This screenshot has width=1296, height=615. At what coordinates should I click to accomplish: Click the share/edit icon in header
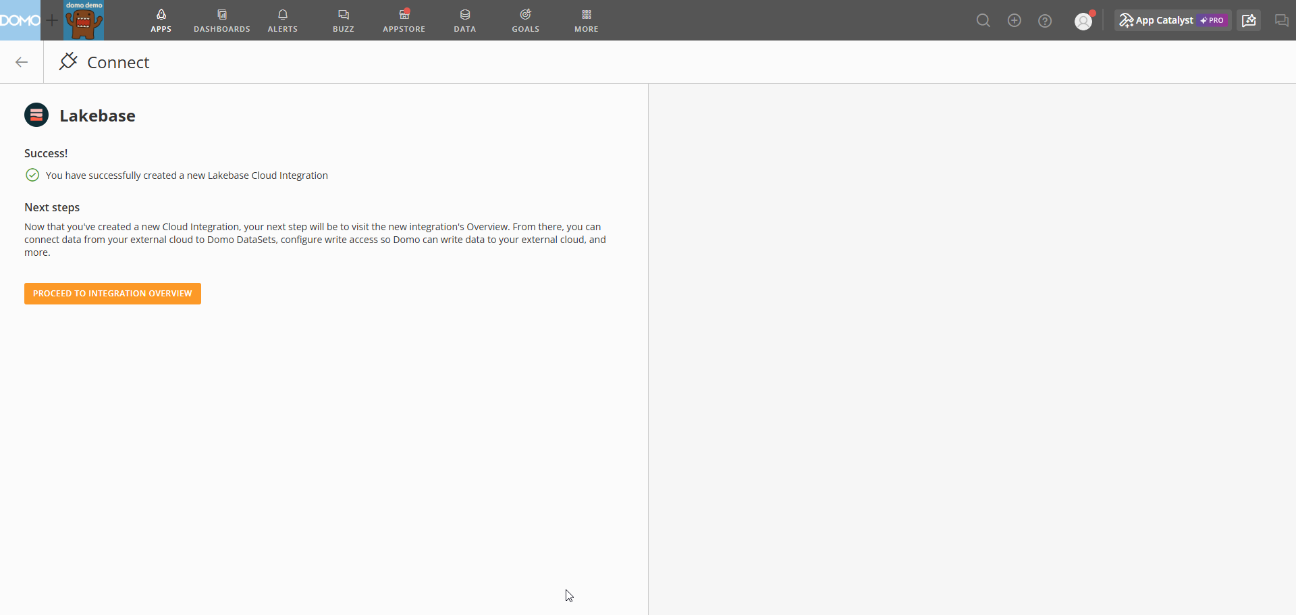click(1249, 20)
